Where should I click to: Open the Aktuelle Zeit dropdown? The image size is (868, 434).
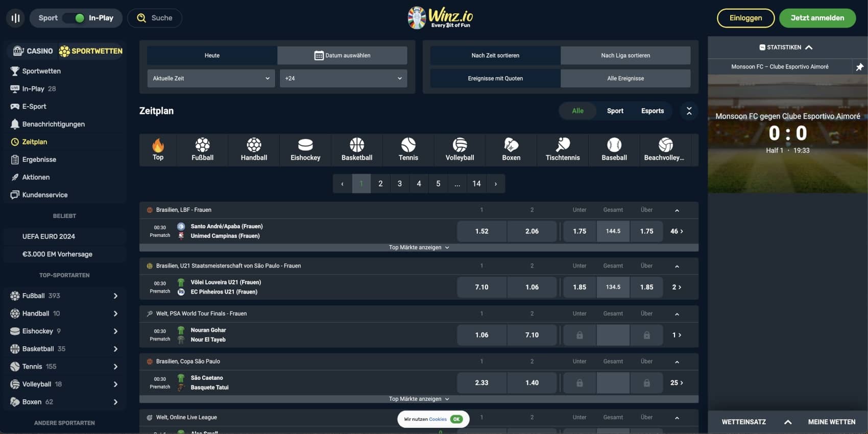tap(211, 78)
